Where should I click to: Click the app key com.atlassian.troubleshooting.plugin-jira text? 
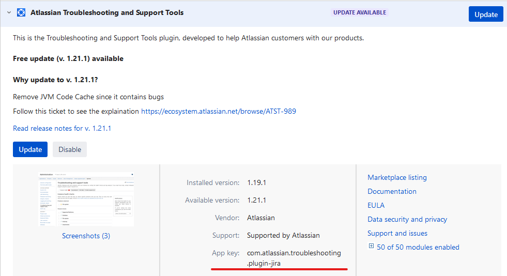(x=294, y=258)
